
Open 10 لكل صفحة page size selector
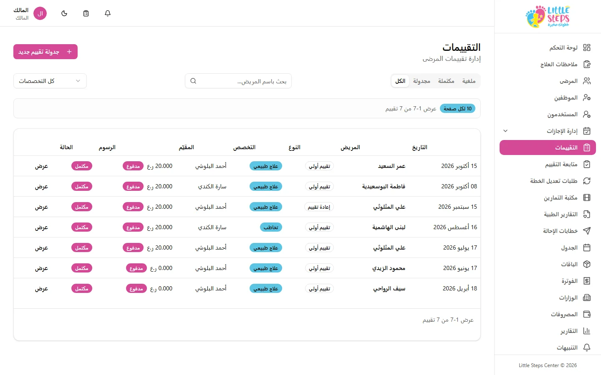(x=457, y=109)
